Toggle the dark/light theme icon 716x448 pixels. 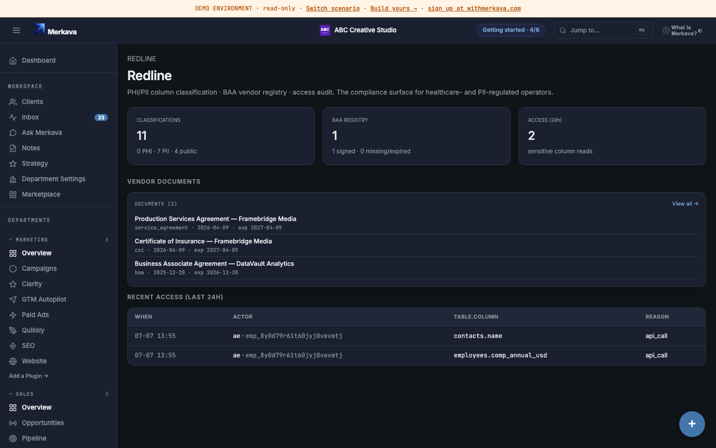tap(700, 31)
